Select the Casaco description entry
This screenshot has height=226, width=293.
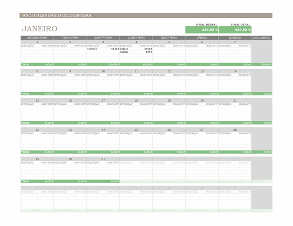click(x=124, y=49)
